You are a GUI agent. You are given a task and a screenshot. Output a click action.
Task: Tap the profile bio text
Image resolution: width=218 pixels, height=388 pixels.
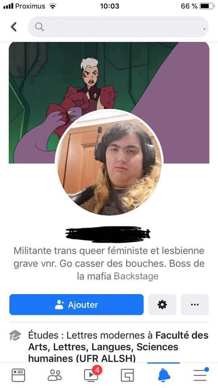pos(109,263)
